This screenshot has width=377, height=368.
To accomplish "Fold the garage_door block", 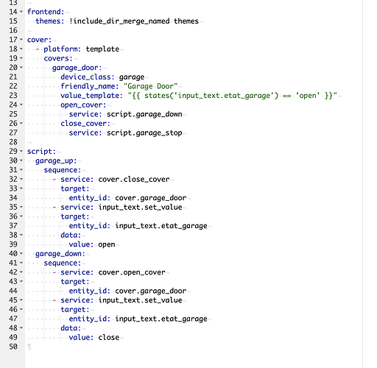I will point(21,68).
